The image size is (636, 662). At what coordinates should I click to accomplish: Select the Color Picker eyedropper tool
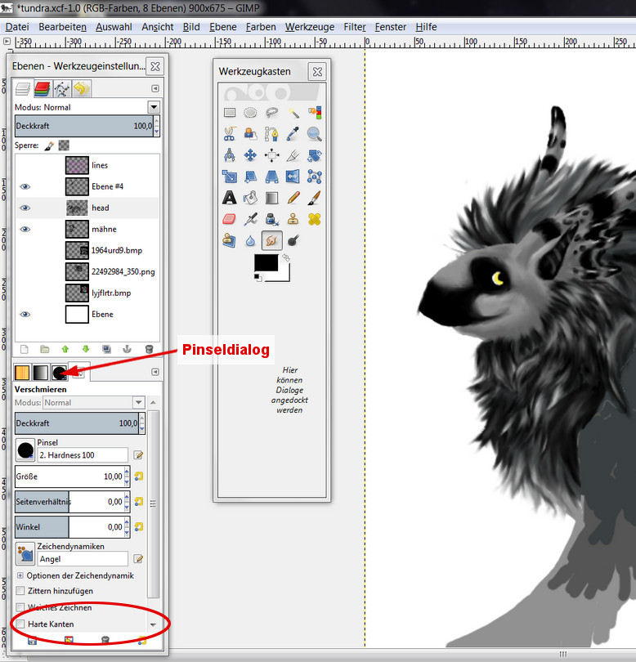coord(293,134)
